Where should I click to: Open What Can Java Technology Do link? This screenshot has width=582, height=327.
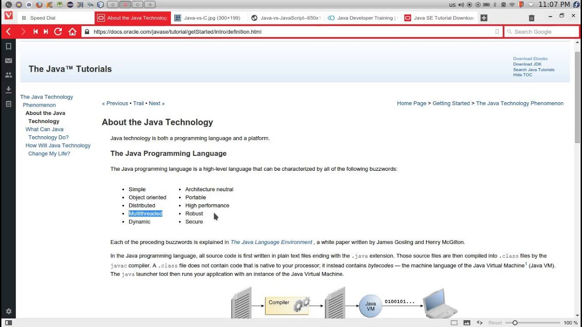[x=47, y=134]
